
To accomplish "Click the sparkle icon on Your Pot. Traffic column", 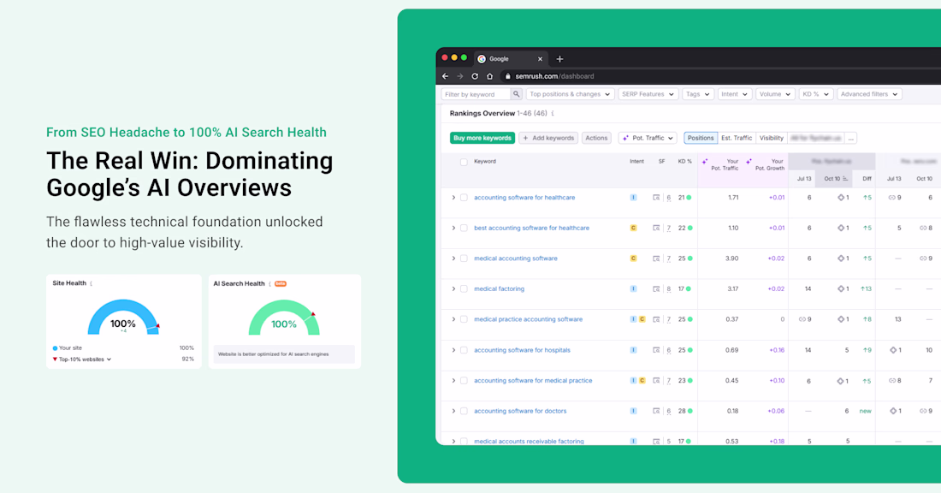I will click(x=705, y=162).
